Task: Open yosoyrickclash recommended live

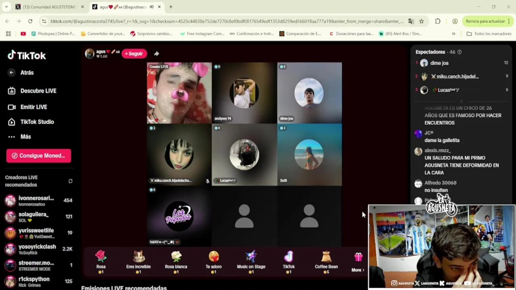Action: coord(39,249)
